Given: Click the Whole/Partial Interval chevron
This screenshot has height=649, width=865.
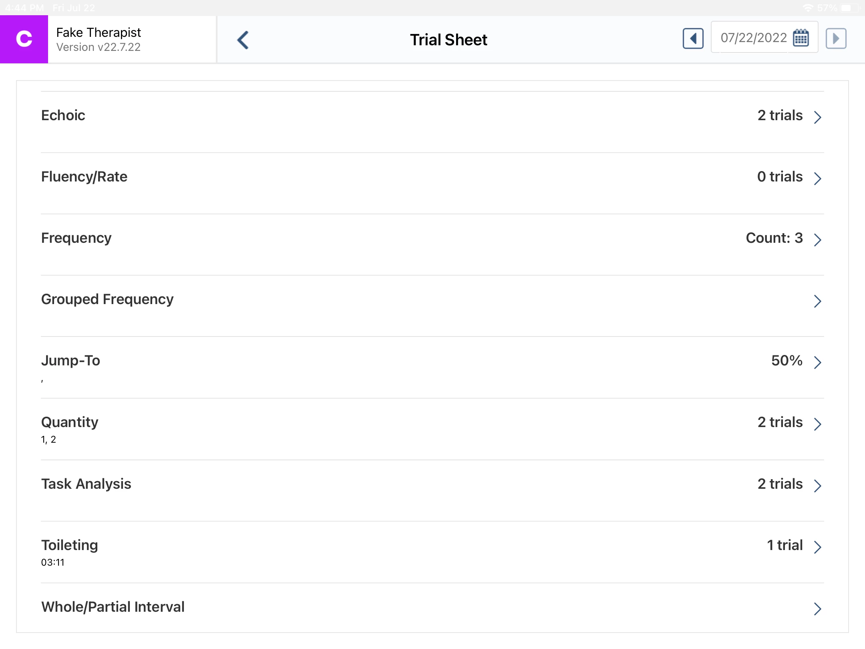Looking at the screenshot, I should 817,609.
